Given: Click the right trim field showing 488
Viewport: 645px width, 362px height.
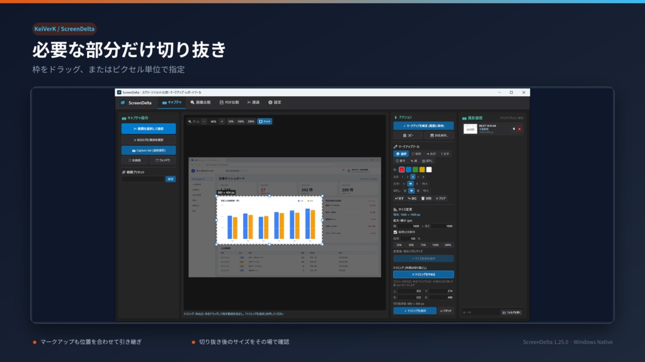Looking at the screenshot, I should tap(441, 297).
